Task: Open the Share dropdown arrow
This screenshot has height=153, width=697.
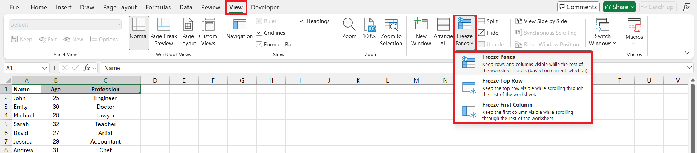Action: tap(632, 7)
